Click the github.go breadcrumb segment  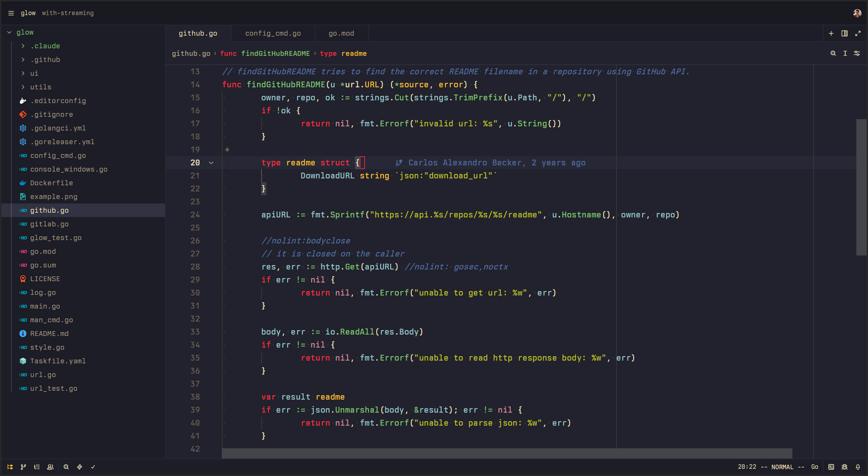tap(191, 53)
